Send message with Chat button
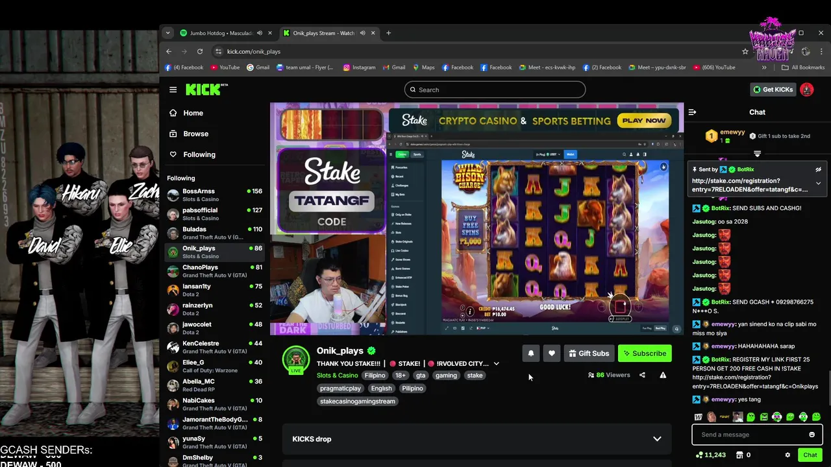This screenshot has width=831, height=467. point(810,455)
